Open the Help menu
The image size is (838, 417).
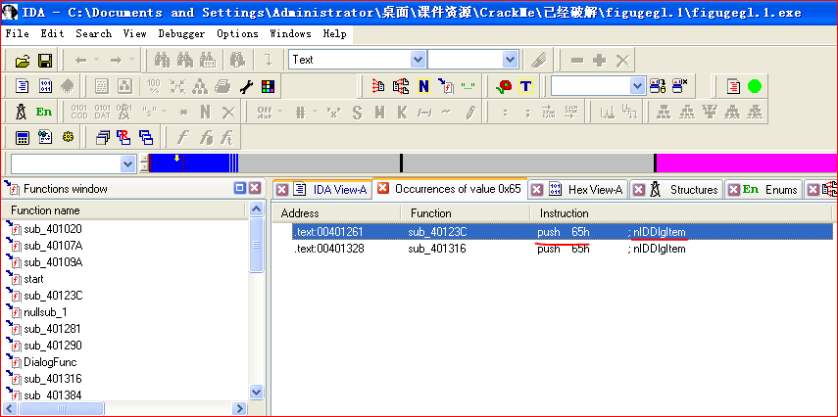click(x=334, y=33)
